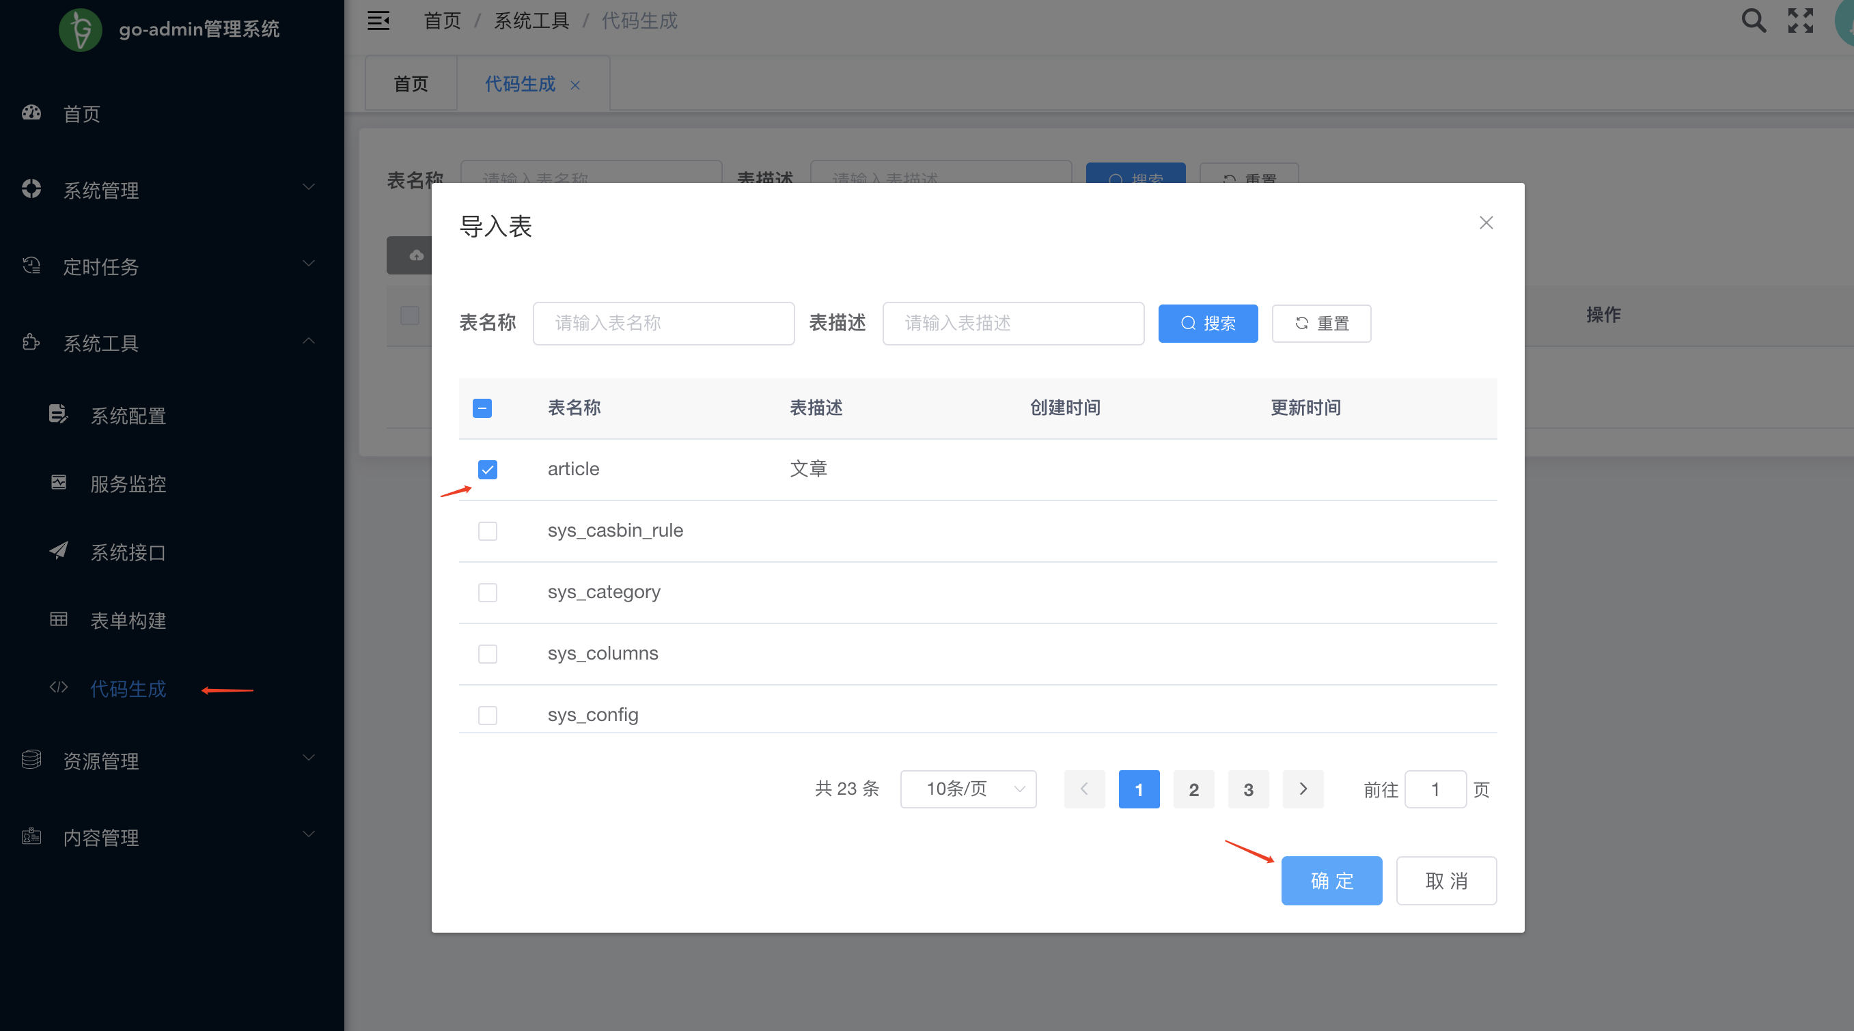Click the 确定 confirm button
This screenshot has height=1031, width=1854.
coord(1331,881)
